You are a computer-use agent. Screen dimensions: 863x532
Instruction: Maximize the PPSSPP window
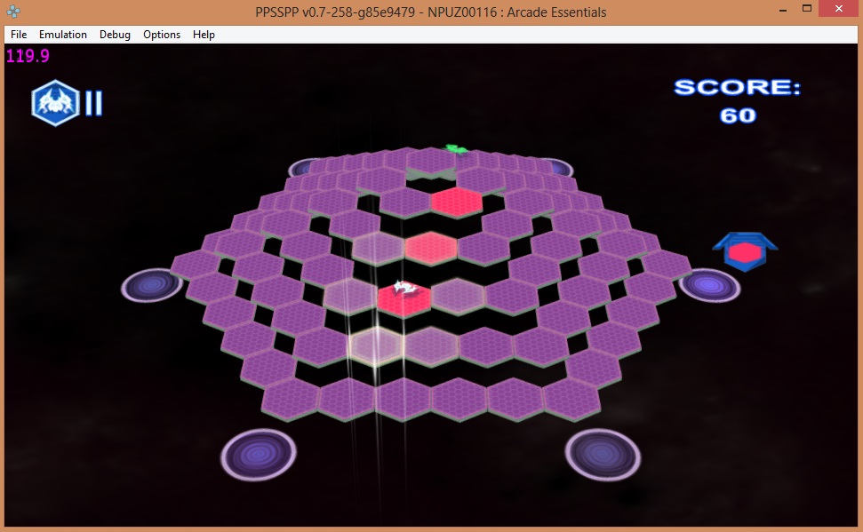807,8
